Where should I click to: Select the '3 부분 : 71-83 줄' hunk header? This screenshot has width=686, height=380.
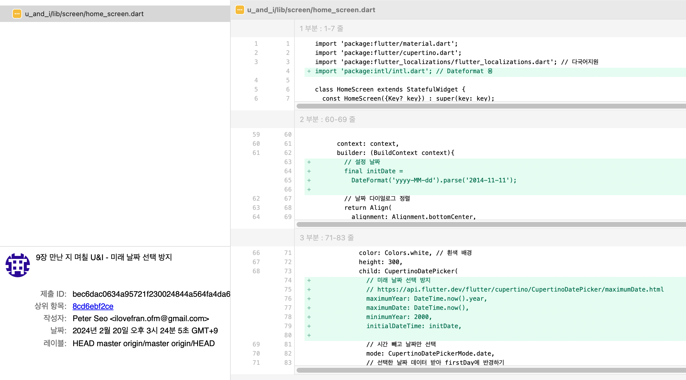[x=327, y=238]
